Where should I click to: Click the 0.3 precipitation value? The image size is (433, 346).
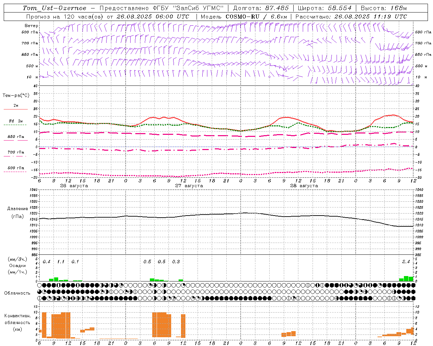point(176,262)
